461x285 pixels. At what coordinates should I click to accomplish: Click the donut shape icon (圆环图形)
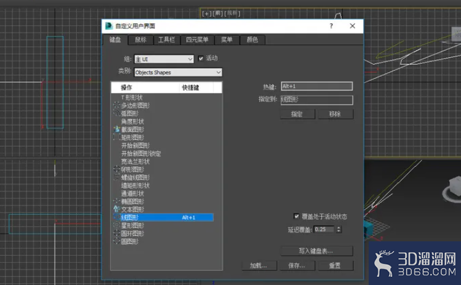tap(116, 233)
